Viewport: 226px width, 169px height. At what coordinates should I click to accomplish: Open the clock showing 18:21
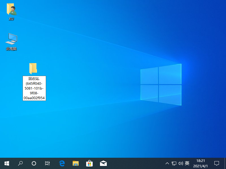(201, 163)
